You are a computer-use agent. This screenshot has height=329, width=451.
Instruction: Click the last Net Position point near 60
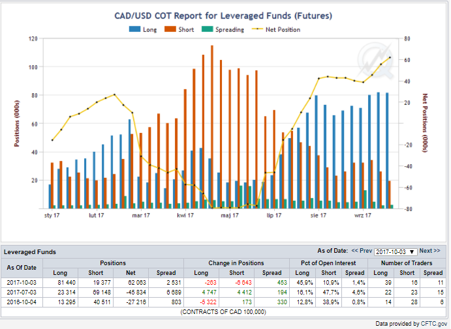[x=390, y=57]
